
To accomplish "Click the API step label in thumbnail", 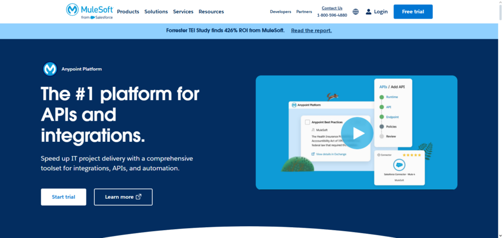I will 389,107.
